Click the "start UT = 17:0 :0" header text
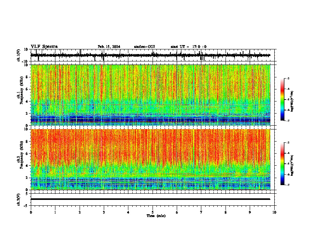Screen dimensions: 309x238 point(188,47)
